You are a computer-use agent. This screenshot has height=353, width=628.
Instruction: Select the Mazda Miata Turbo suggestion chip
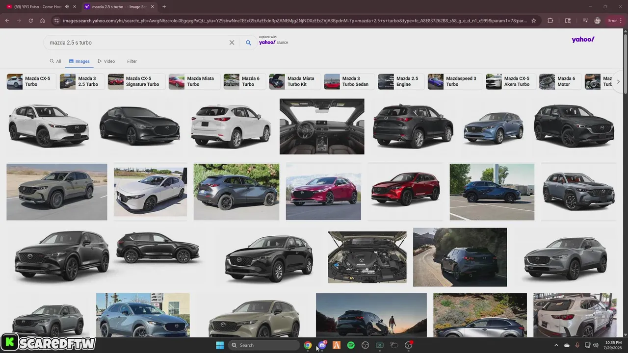(x=194, y=81)
